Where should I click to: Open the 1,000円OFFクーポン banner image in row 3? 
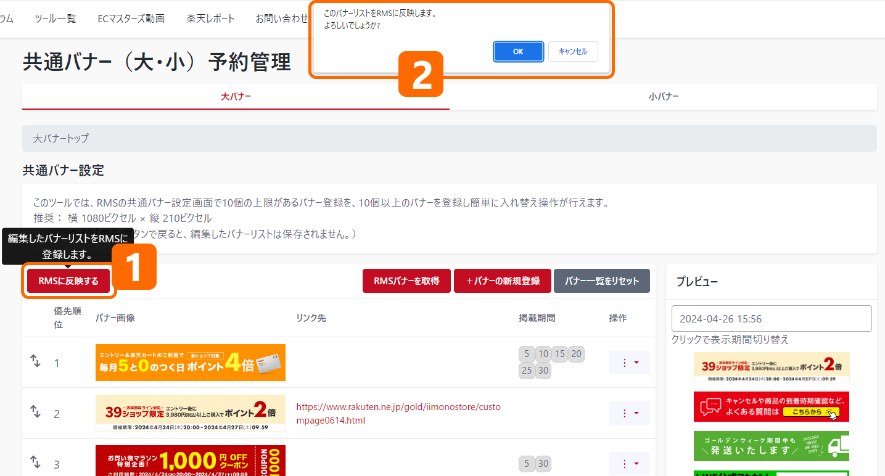click(x=191, y=461)
